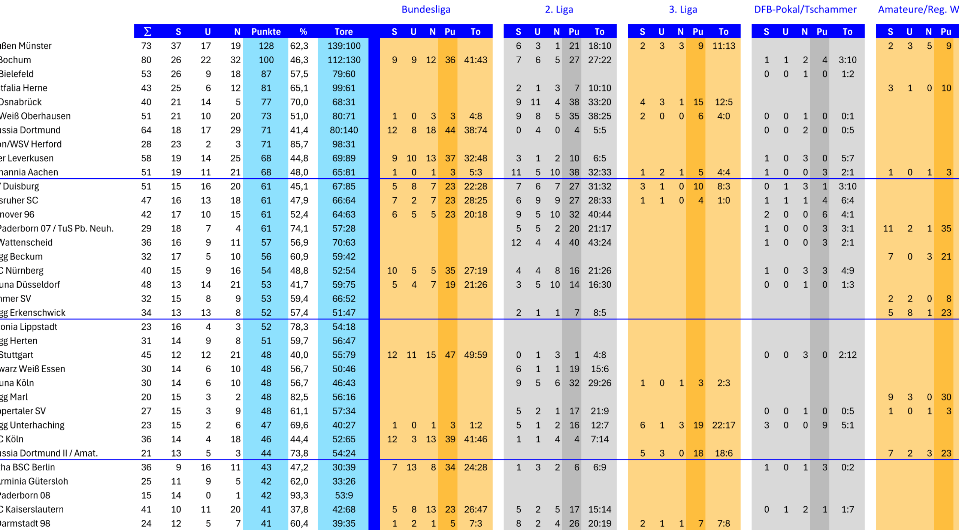
Task: Click the 112:130 goals cell
Action: point(344,60)
